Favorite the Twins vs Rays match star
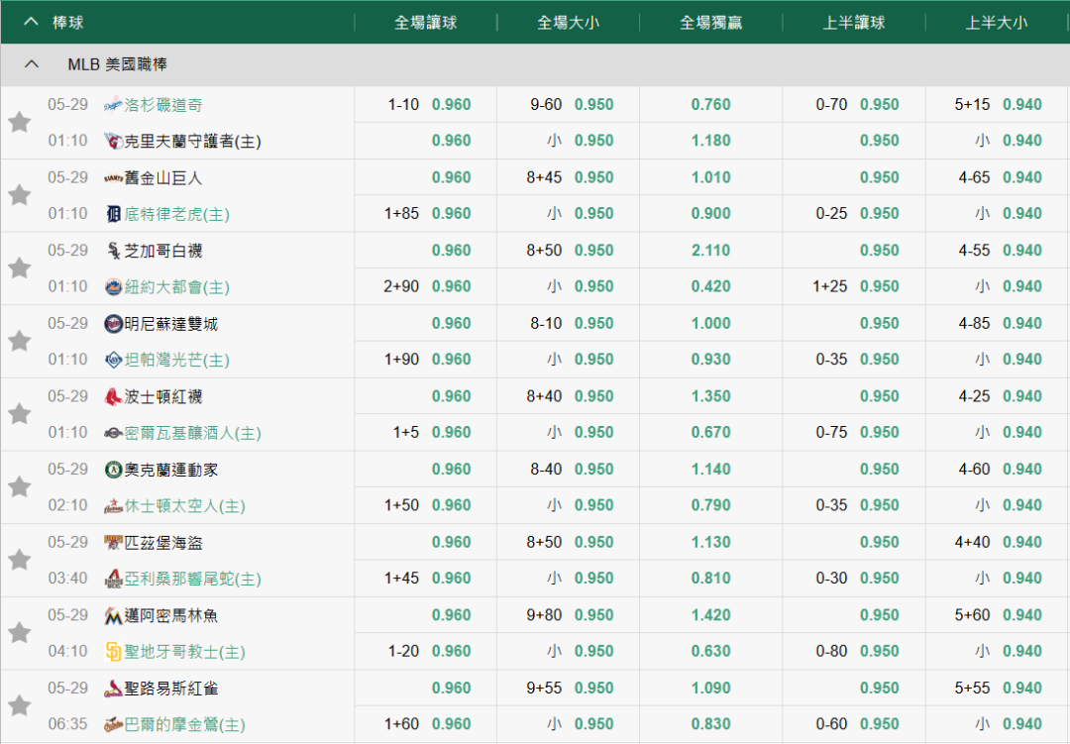The width and height of the screenshot is (1070, 744). click(x=19, y=341)
